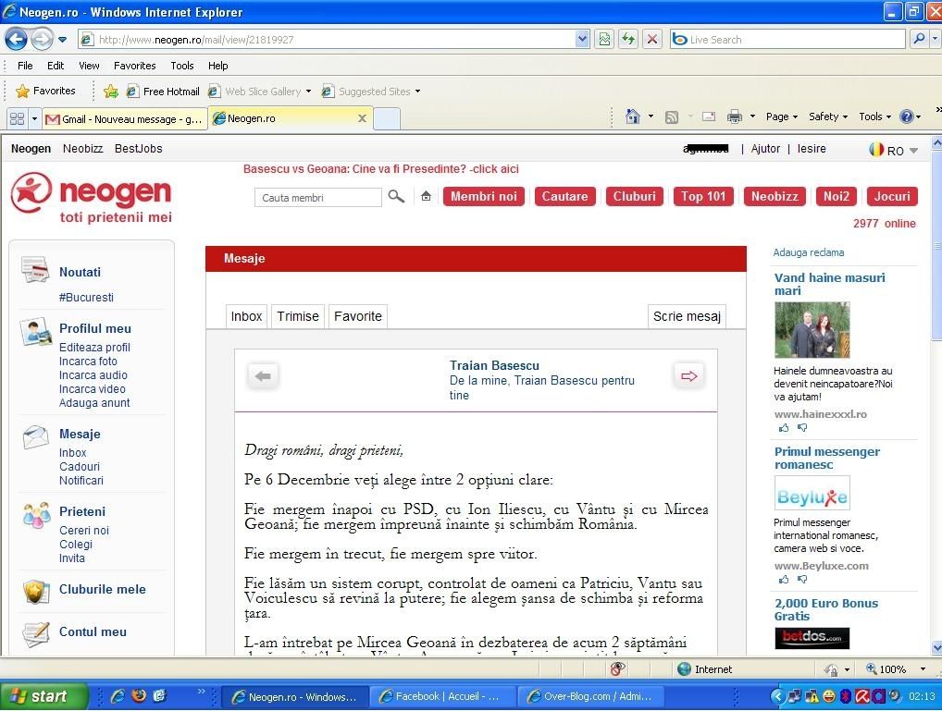Go to previous message with left arrow
The image size is (942, 711).
point(263,376)
